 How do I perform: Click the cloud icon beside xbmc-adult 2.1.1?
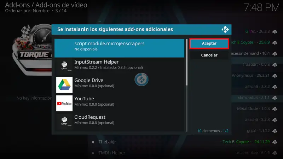pos(275,98)
